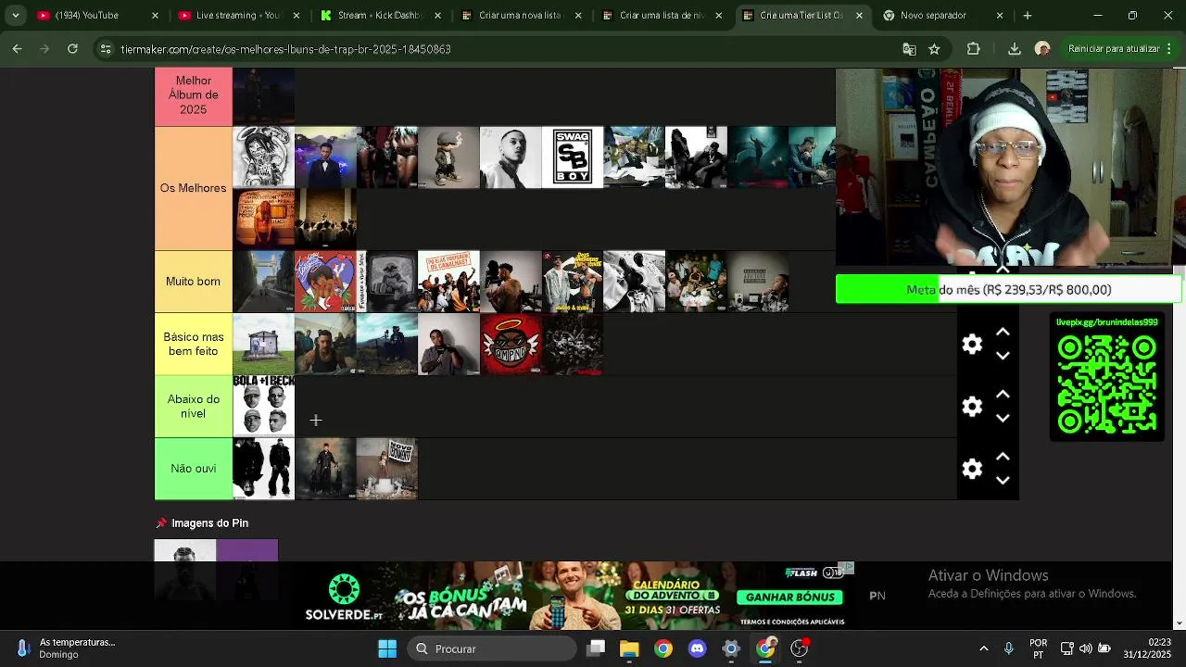Click the Solverde.pt ad logo
Viewport: 1186px width, 667px height.
point(345,598)
